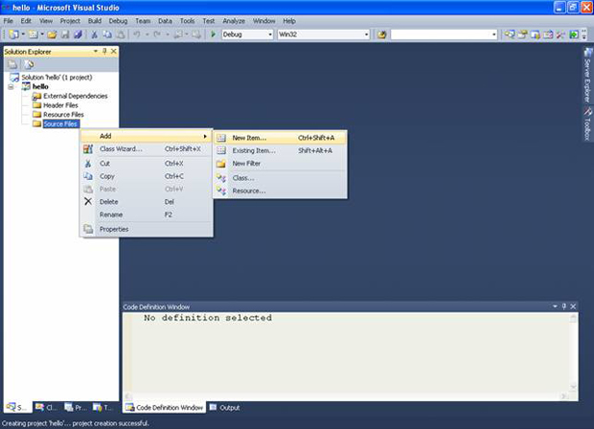This screenshot has width=594, height=429.
Task: Open the Debug menu
Action: click(118, 21)
